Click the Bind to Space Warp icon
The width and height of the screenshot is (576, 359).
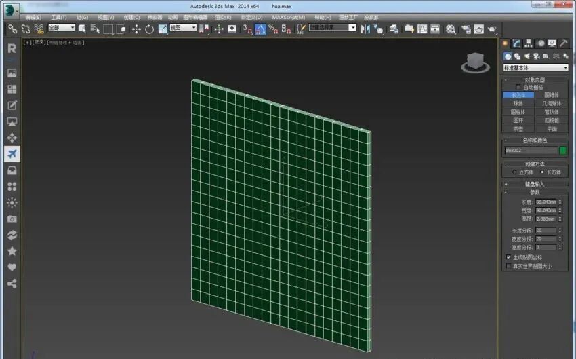(39, 29)
